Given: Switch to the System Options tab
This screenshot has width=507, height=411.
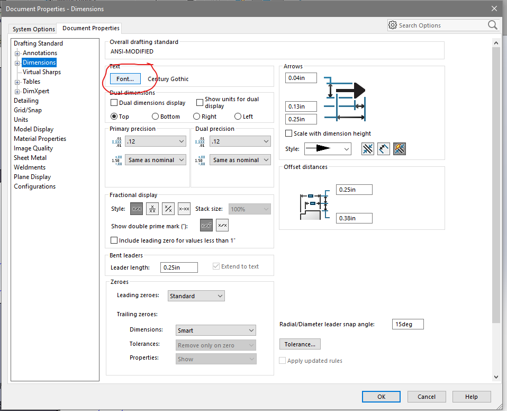Looking at the screenshot, I should (x=34, y=29).
